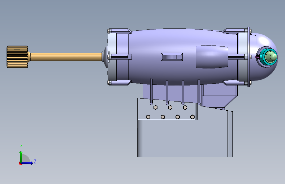
Task: Select the leftmost bolt in the lower bolt row
Action: (148, 117)
